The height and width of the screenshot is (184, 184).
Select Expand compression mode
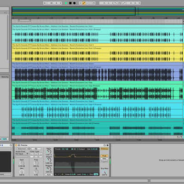pos(104,161)
